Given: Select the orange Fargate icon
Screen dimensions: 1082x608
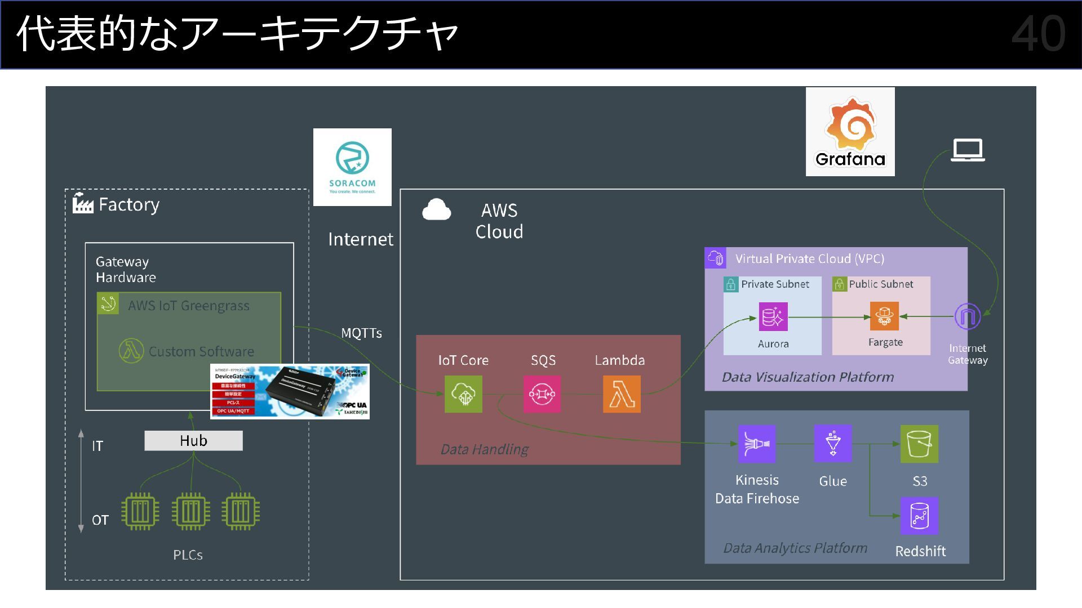Looking at the screenshot, I should (x=884, y=316).
